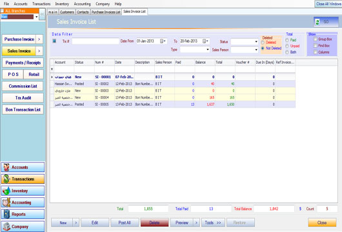Click the Post All button

(125, 223)
